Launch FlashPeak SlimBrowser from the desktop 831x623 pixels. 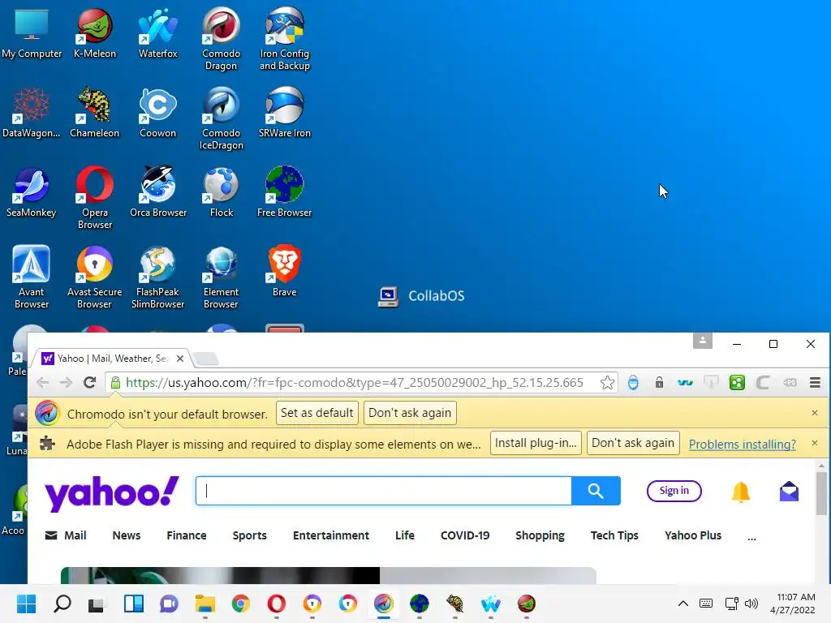click(158, 277)
